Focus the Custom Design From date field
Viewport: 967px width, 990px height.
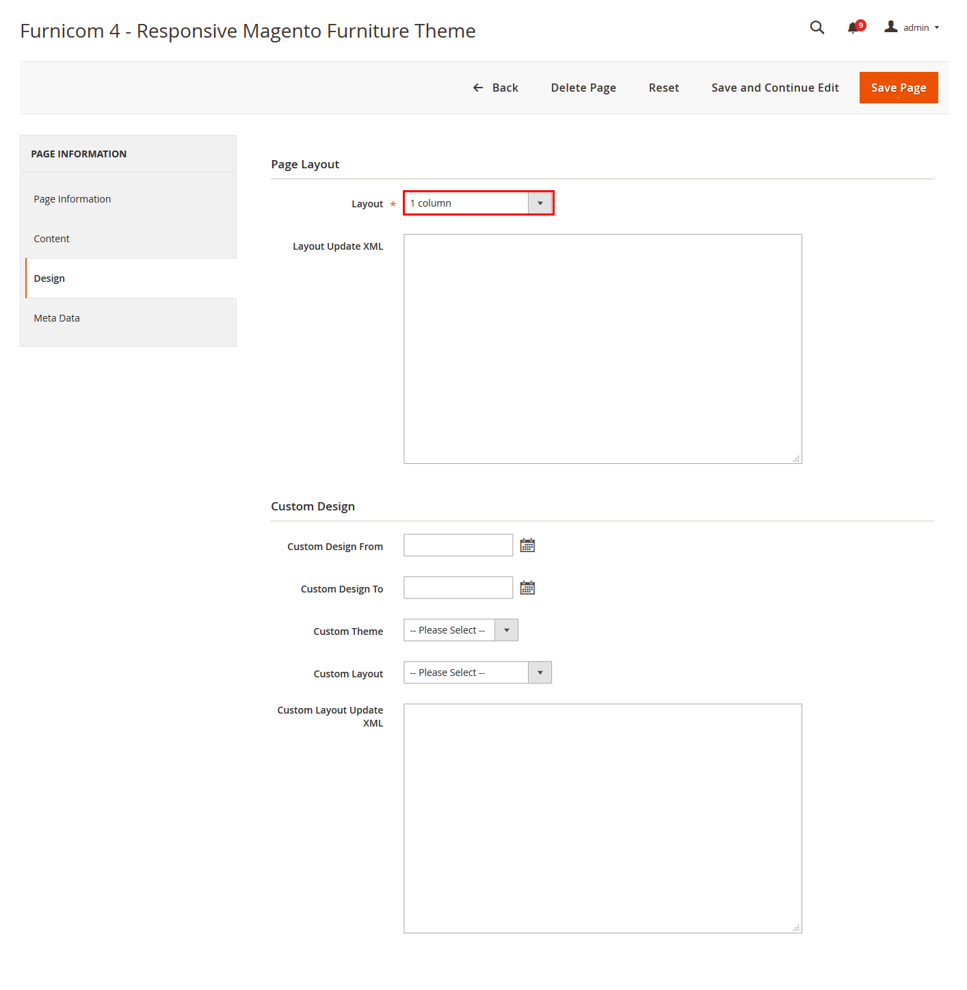pyautogui.click(x=458, y=545)
